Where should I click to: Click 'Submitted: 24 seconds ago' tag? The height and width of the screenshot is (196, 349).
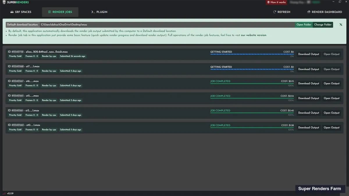coord(73,56)
